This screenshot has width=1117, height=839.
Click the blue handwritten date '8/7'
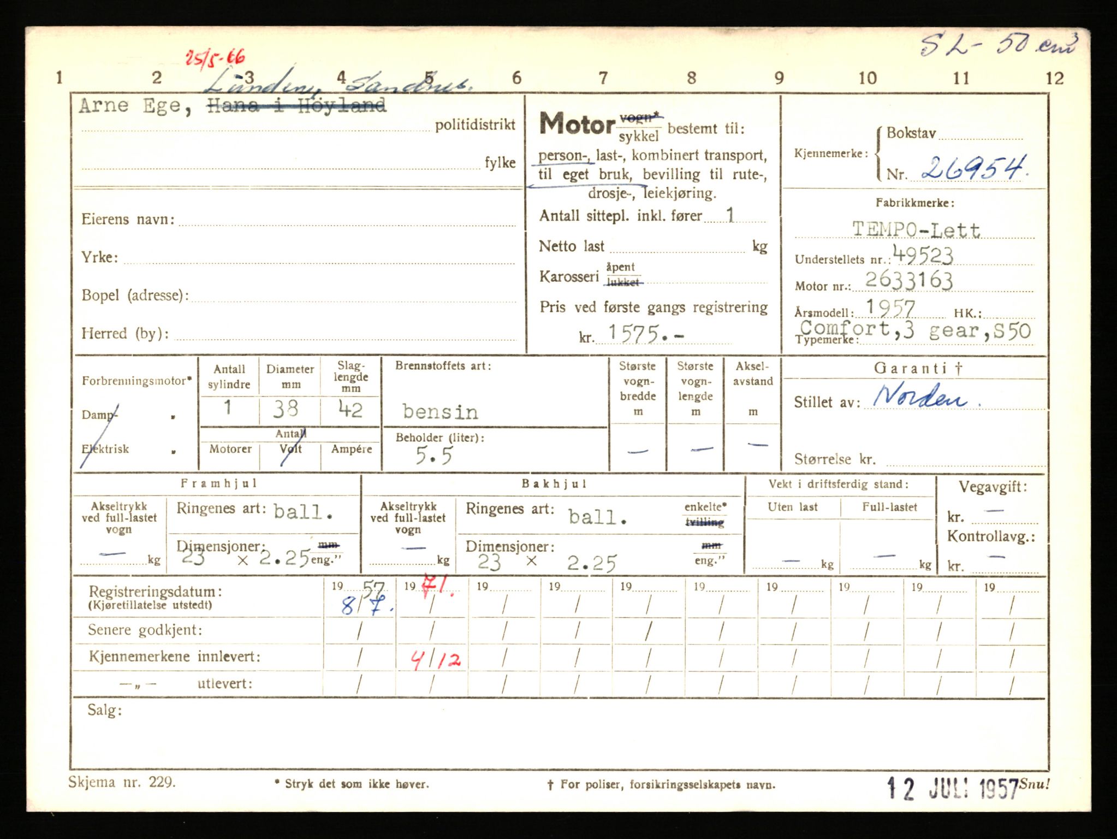point(367,606)
